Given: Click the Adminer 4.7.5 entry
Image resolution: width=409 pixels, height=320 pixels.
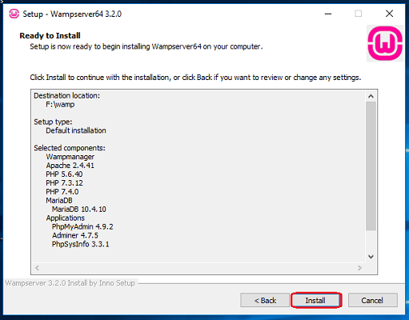Looking at the screenshot, I should (75, 235).
